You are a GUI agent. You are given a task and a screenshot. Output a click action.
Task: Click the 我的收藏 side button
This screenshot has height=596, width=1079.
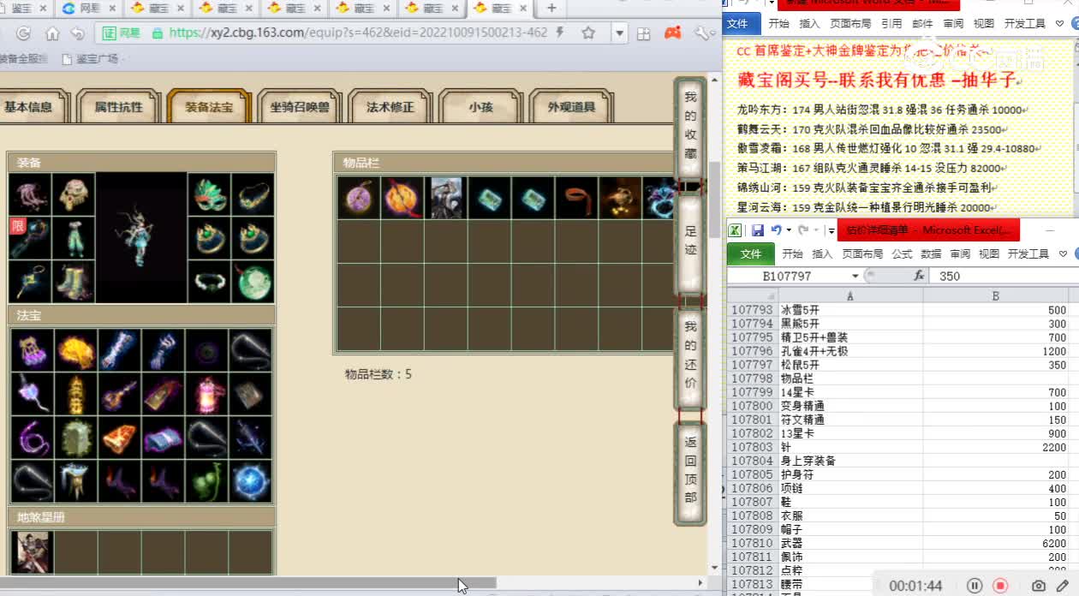690,127
